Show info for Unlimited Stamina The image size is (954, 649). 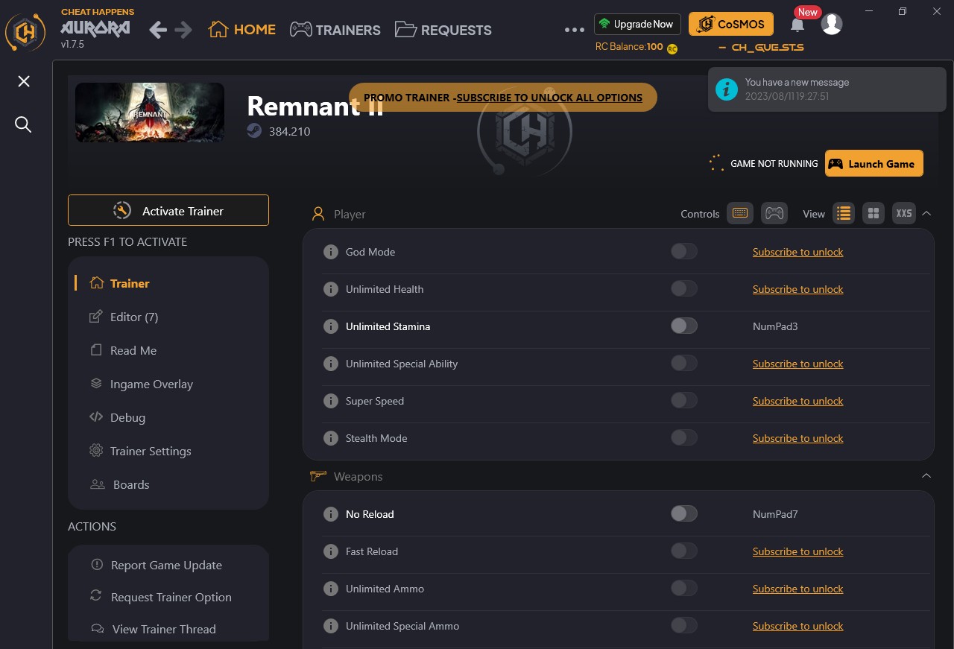coord(331,326)
